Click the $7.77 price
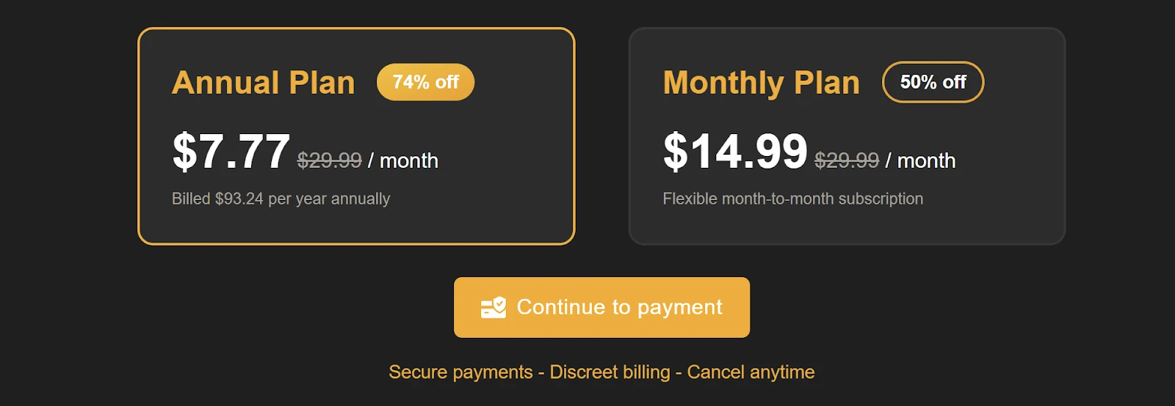The height and width of the screenshot is (406, 1175). pos(231,152)
